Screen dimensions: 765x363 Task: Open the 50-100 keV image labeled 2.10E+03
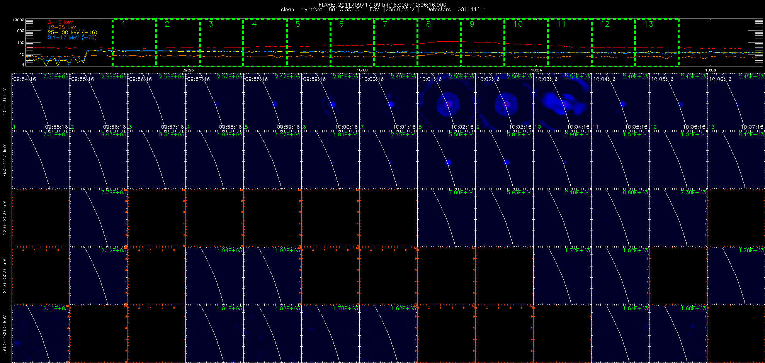[41, 334]
